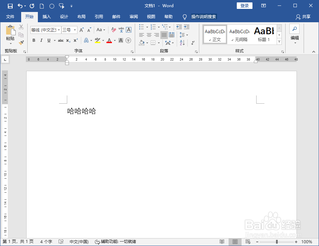Click the 登录 sign-in button
Image resolution: width=319 pixels, height=246 pixels.
coord(244,5)
